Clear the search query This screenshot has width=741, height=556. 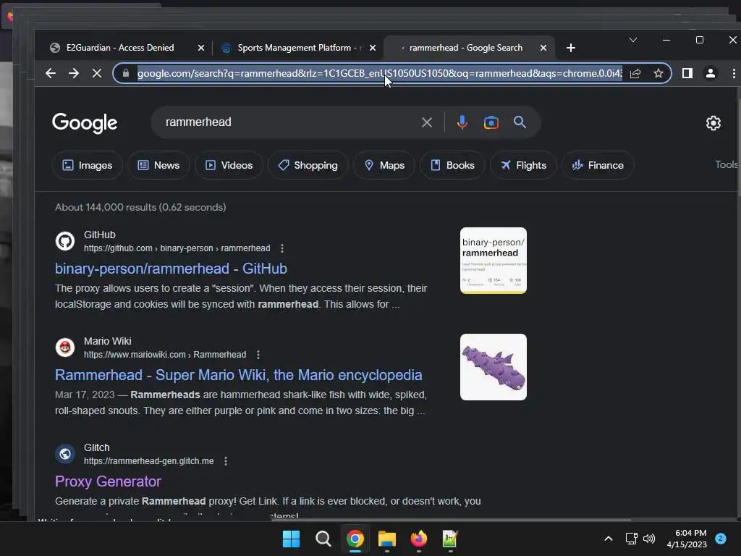(427, 122)
